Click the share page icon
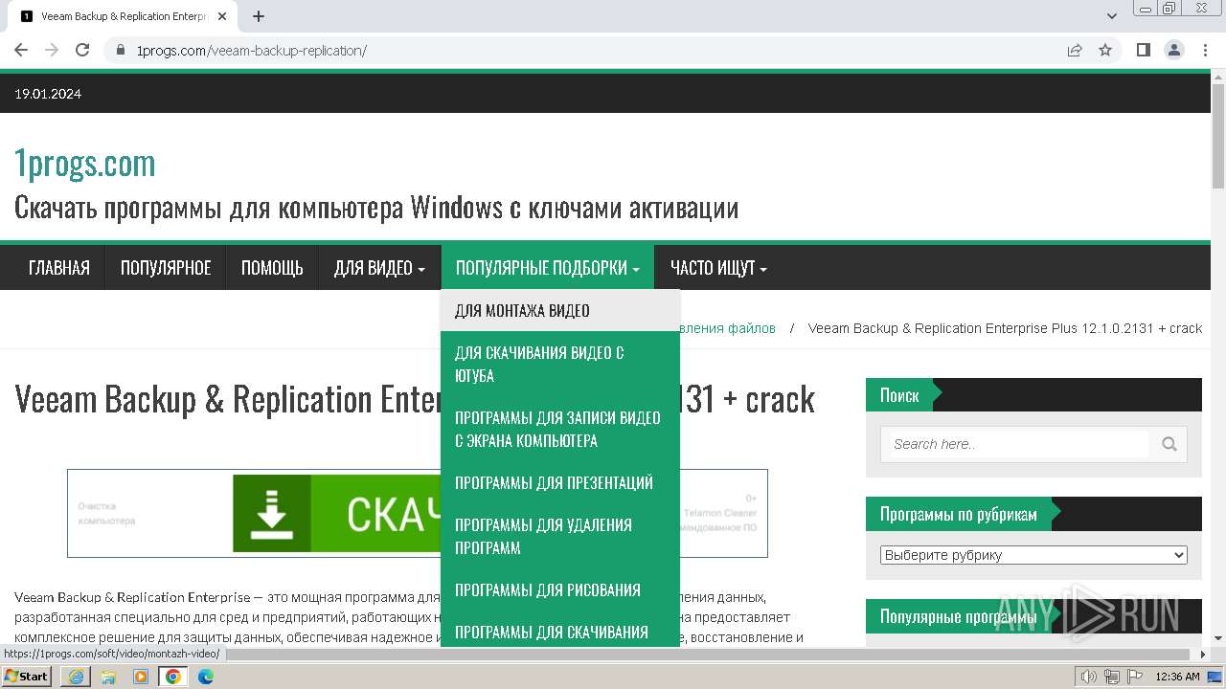The image size is (1226, 689). pyautogui.click(x=1075, y=50)
